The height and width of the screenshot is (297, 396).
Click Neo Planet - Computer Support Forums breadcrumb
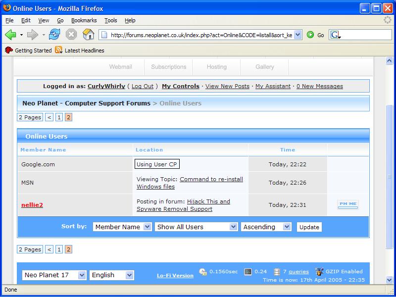(86, 103)
